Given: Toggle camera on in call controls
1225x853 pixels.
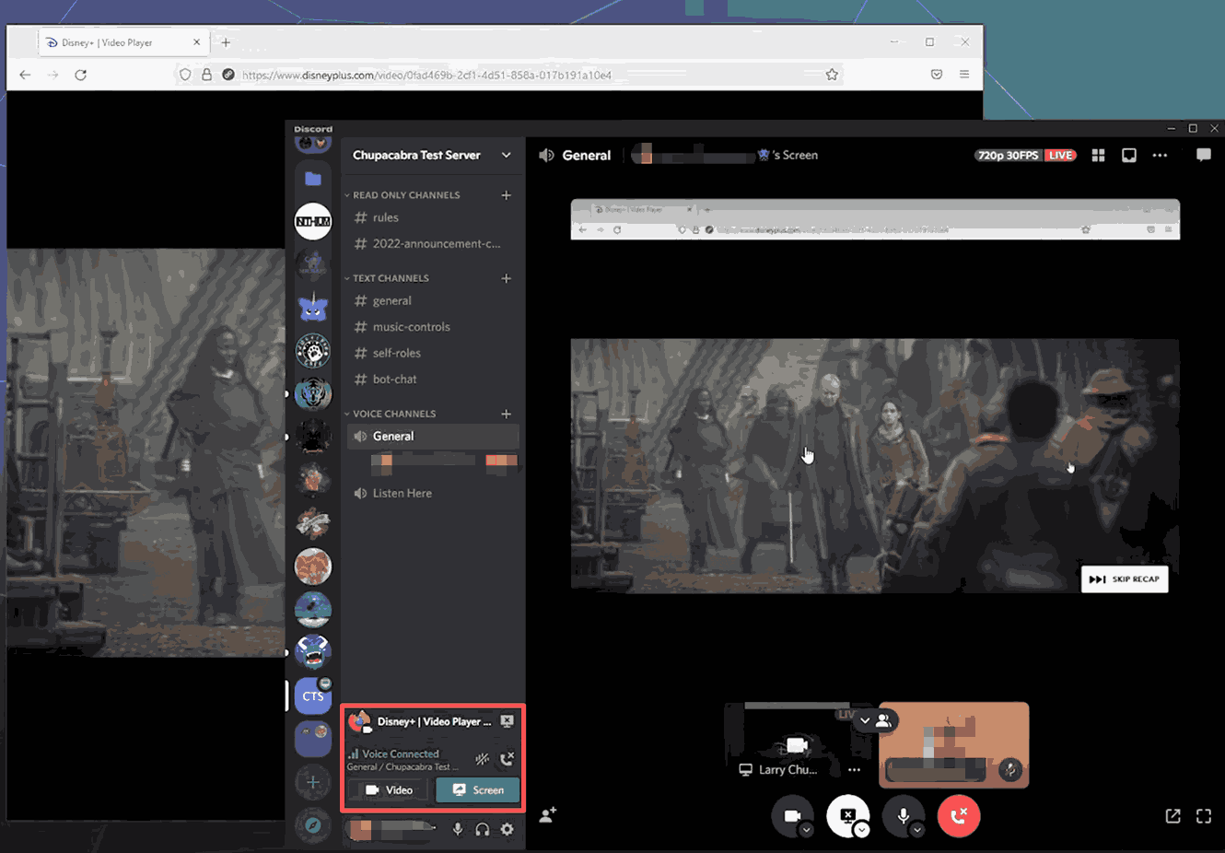Looking at the screenshot, I should point(791,815).
